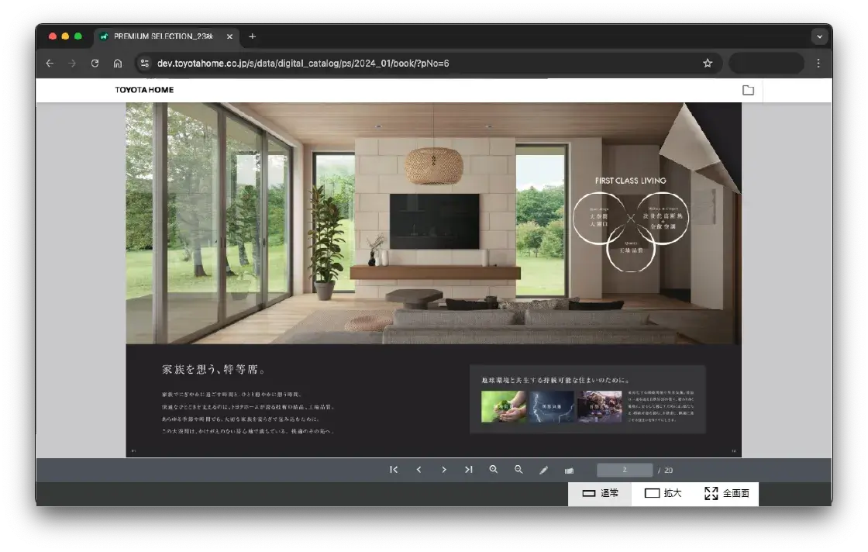Click the page number input field
The height and width of the screenshot is (552, 868).
pos(625,470)
